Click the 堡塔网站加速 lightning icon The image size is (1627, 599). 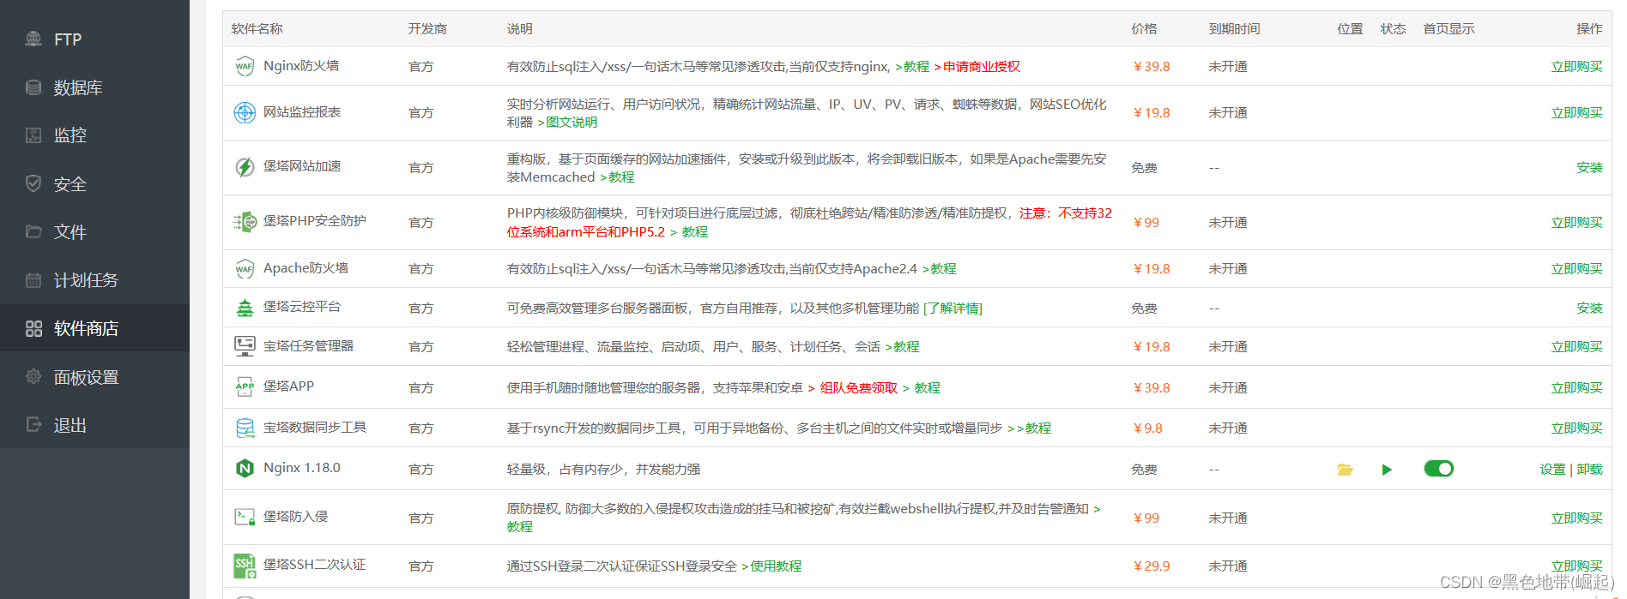point(245,167)
